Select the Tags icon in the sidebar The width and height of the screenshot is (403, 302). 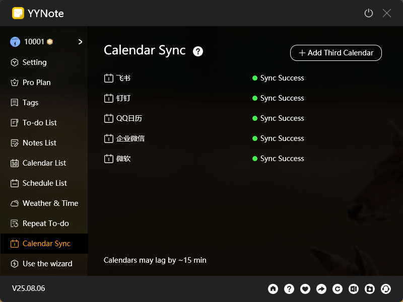(x=15, y=103)
